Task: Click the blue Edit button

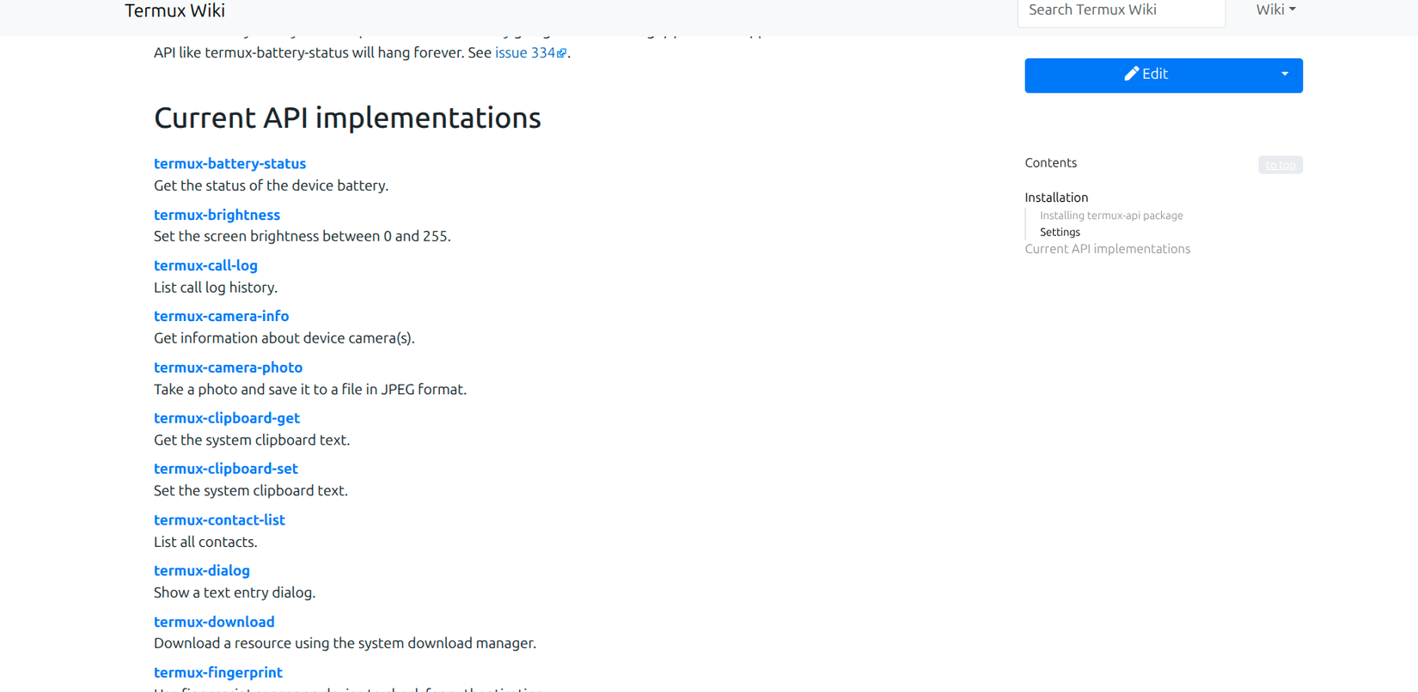Action: (1146, 75)
